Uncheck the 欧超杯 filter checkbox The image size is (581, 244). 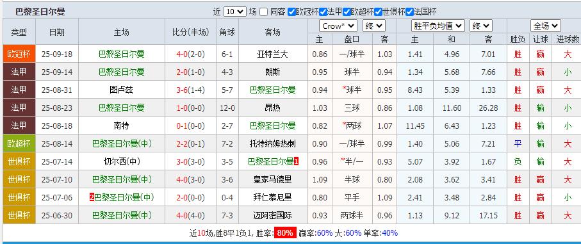pyautogui.click(x=347, y=12)
